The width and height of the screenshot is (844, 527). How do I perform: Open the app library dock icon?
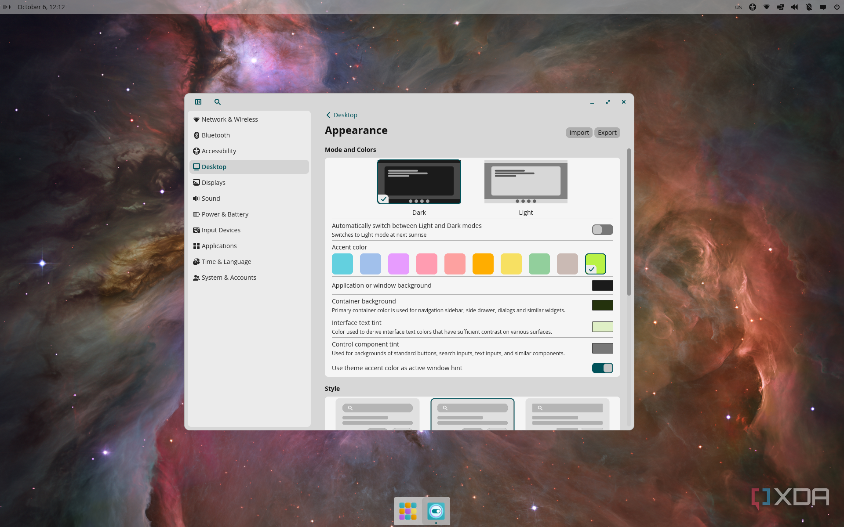[x=408, y=511]
